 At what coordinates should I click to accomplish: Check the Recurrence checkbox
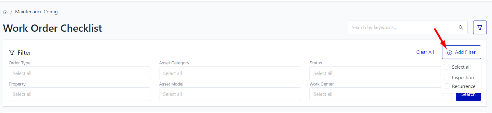(x=447, y=86)
